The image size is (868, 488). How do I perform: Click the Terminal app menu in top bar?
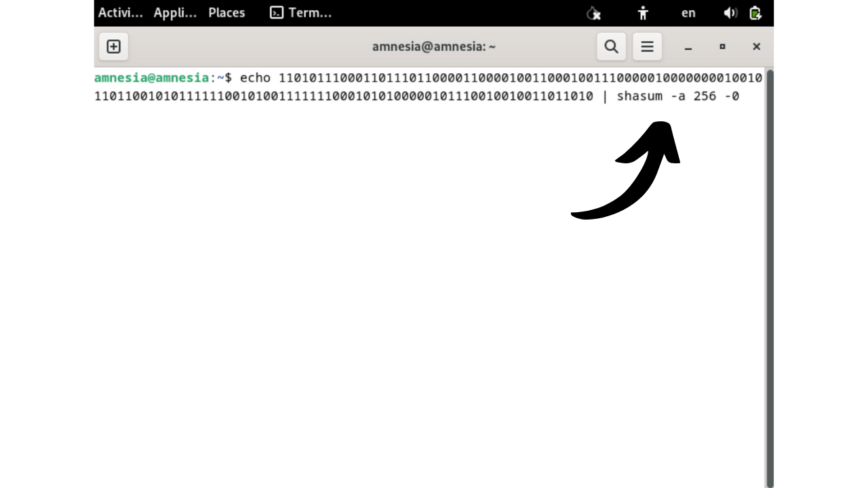point(300,13)
